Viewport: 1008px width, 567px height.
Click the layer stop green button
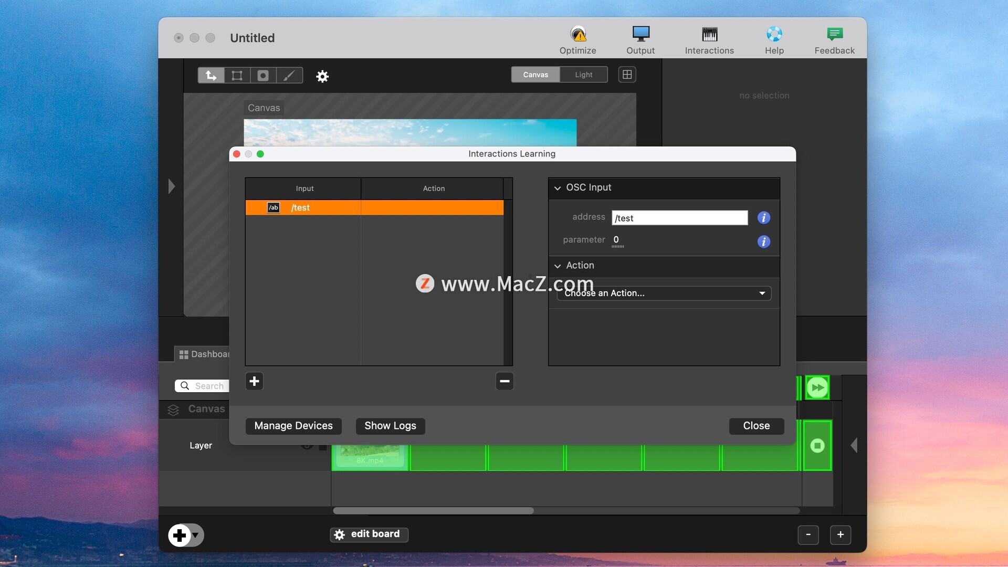pyautogui.click(x=817, y=446)
